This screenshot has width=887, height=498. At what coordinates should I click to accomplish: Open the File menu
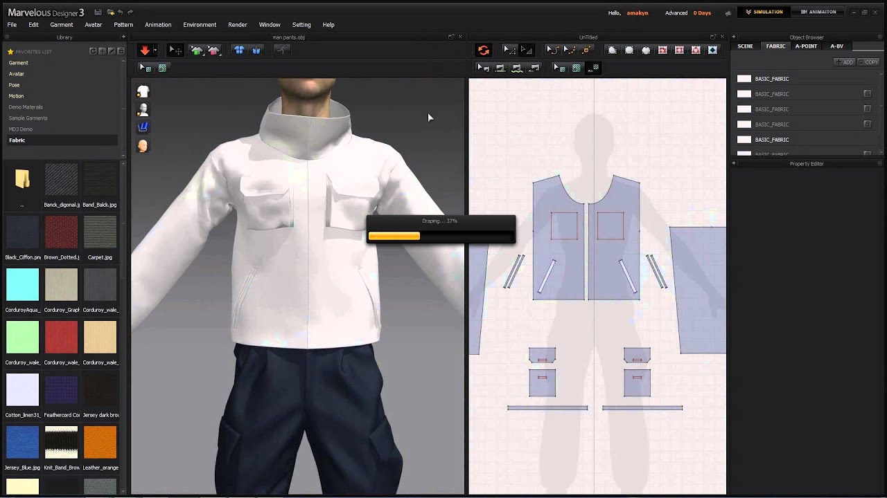12,24
